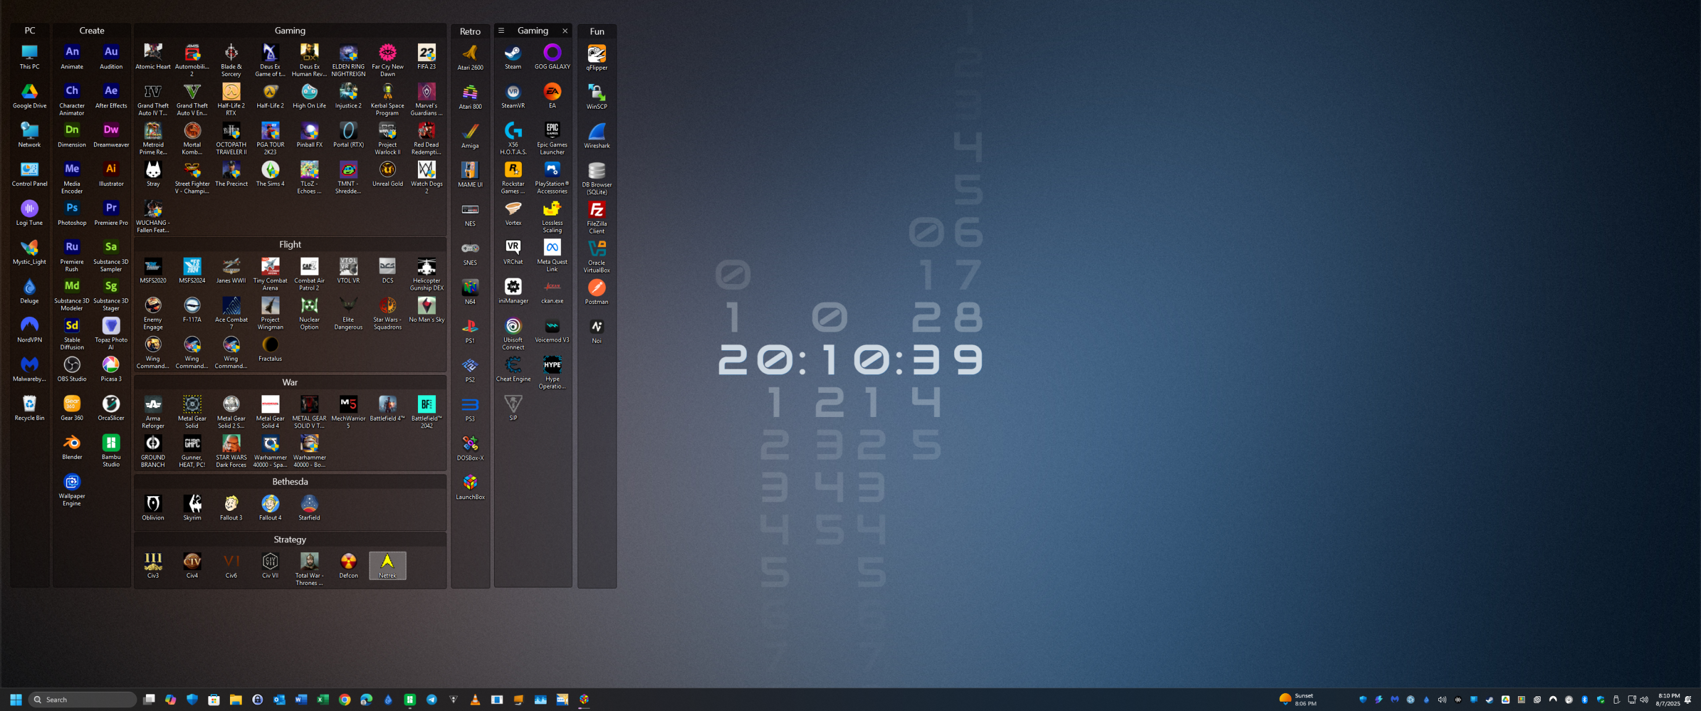Launch the N64 emulator icon
Screen dimensions: 1701x711
pyautogui.click(x=470, y=292)
